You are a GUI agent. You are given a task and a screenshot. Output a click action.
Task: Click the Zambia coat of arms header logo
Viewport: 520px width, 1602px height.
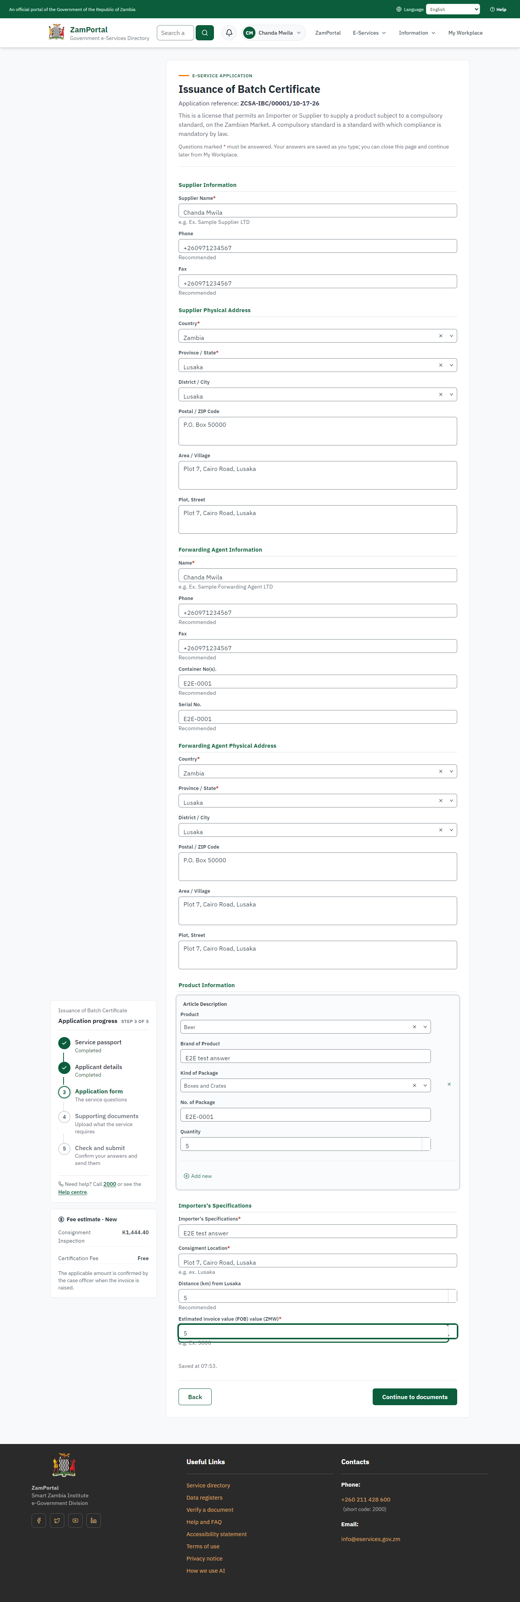(x=57, y=32)
